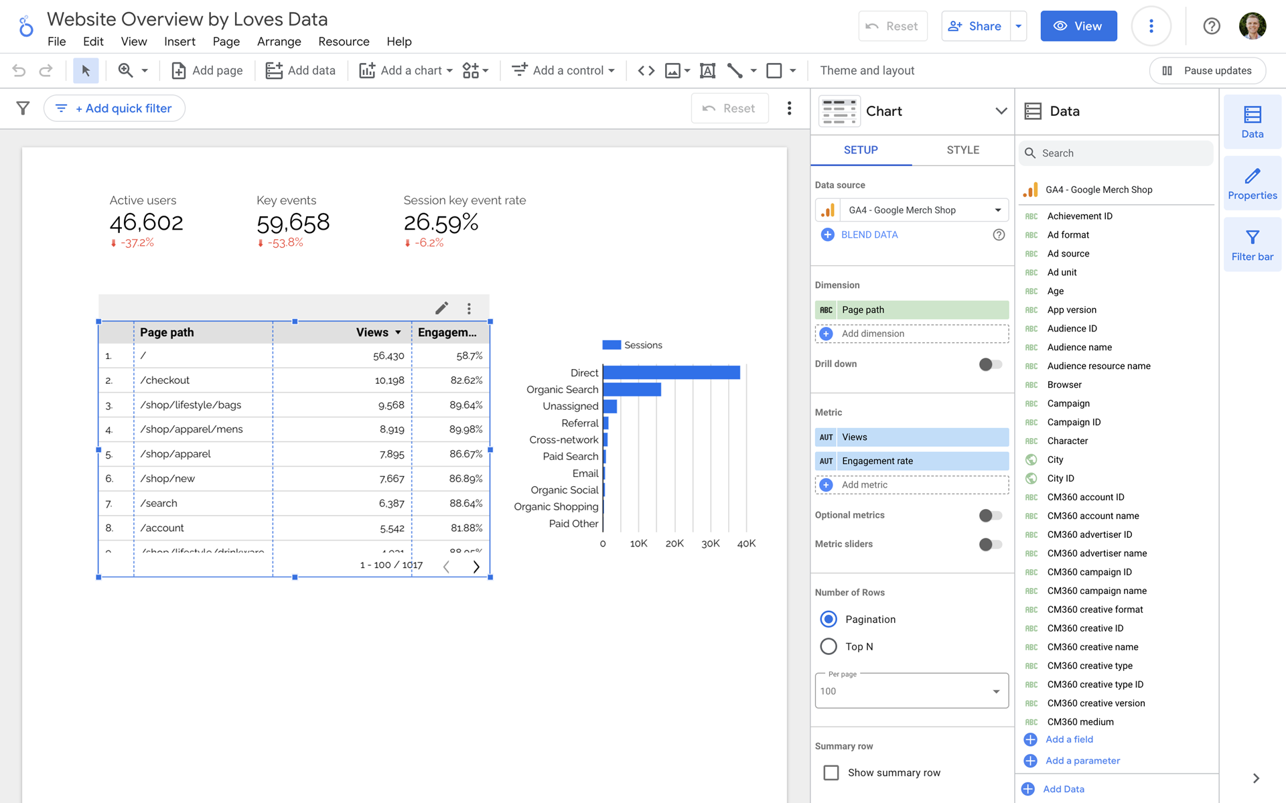Open the Filter bar panel from right sidebar
This screenshot has height=803, width=1286.
click(1252, 244)
